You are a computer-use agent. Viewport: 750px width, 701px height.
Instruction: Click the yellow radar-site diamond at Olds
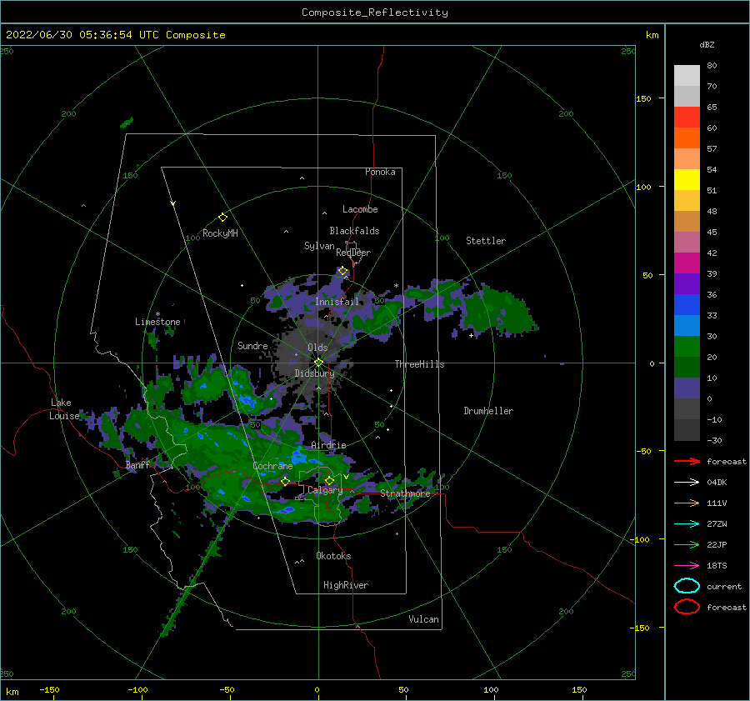[x=318, y=363]
